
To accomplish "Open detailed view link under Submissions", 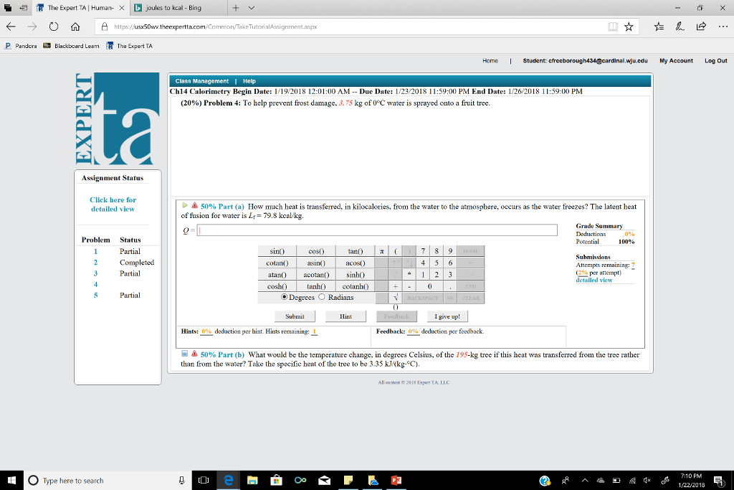I will pyautogui.click(x=594, y=280).
